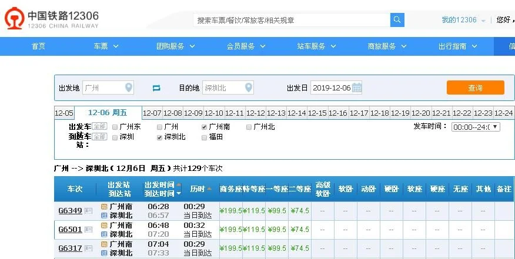515x259 pixels.
Task: Click ¥74.5 二等座 price for G6501
Action: (300, 230)
